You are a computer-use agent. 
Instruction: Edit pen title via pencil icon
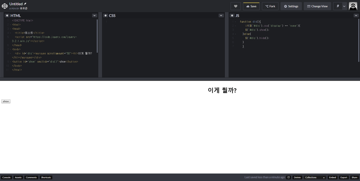pos(25,4)
